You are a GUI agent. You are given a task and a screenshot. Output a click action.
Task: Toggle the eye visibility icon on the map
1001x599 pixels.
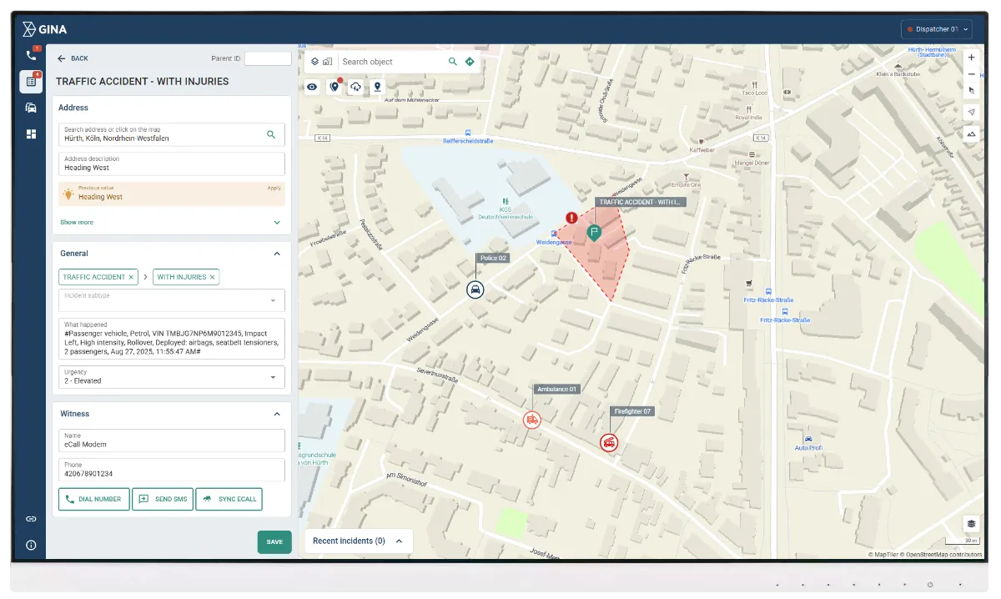[x=311, y=87]
